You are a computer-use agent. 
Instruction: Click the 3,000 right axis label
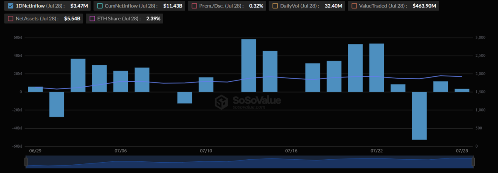point(480,38)
